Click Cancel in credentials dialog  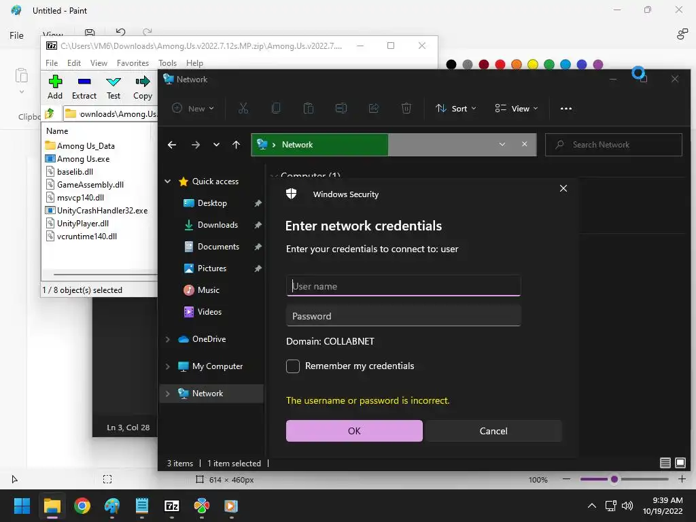[x=493, y=431]
